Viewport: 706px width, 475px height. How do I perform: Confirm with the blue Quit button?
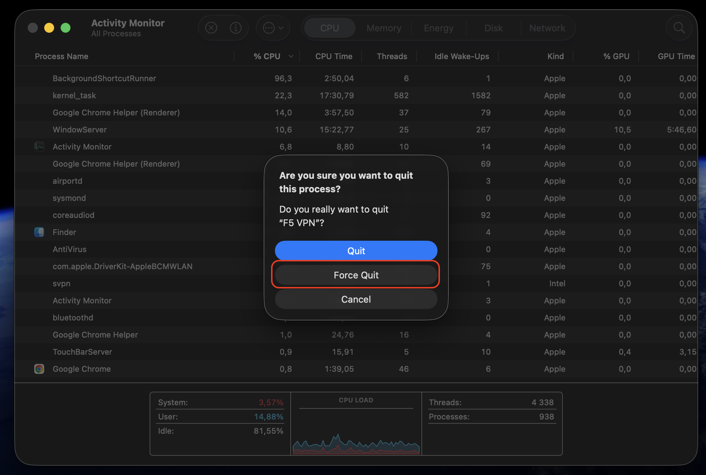coord(356,251)
